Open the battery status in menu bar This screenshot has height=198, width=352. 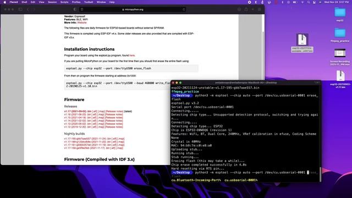295,2
